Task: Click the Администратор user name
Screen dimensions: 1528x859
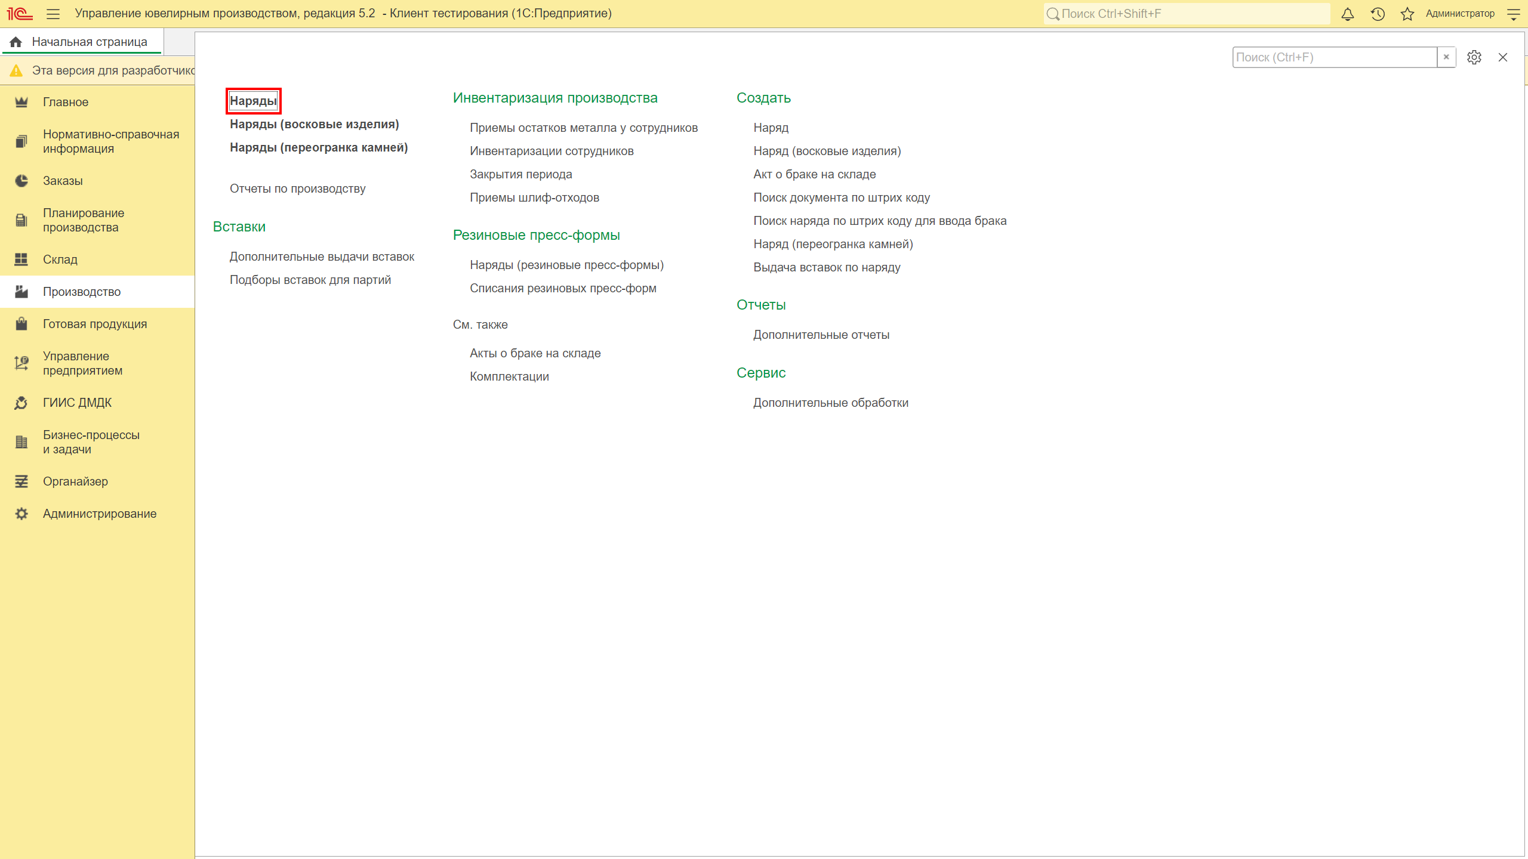Action: [1460, 14]
